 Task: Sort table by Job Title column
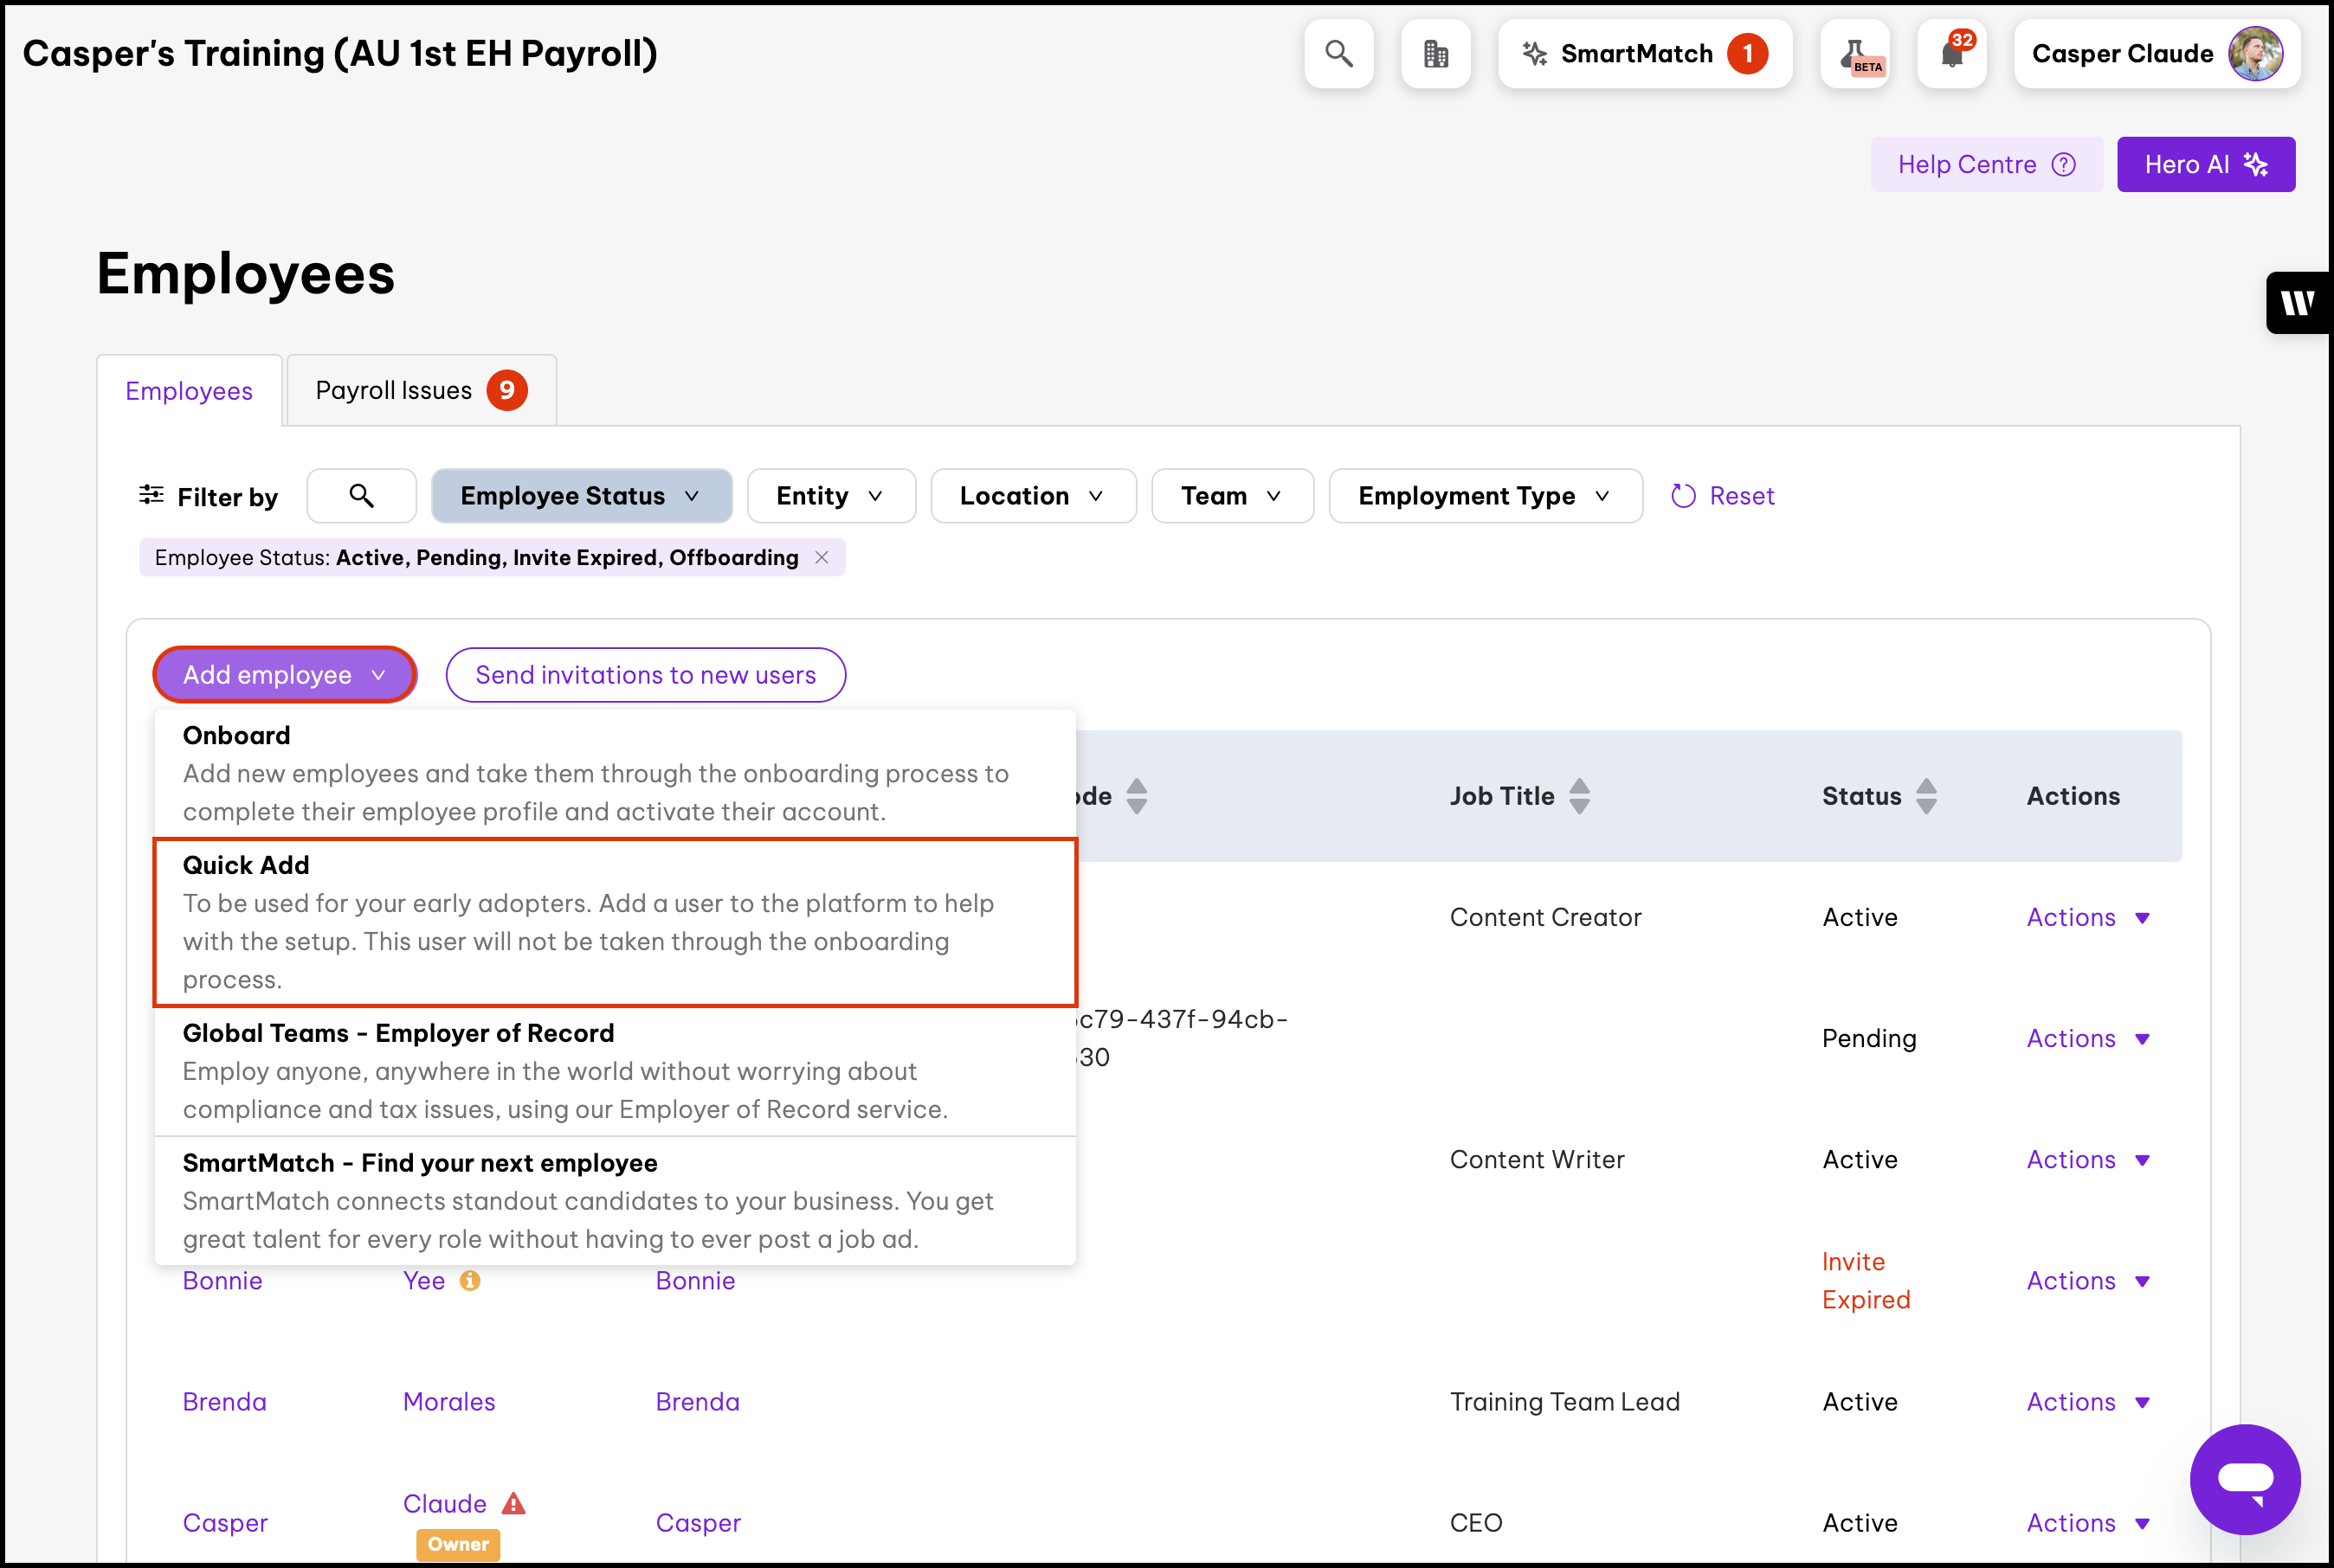click(1579, 796)
